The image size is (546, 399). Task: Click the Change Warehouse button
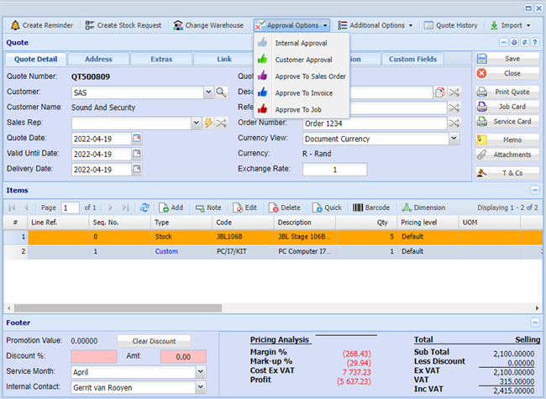click(208, 25)
